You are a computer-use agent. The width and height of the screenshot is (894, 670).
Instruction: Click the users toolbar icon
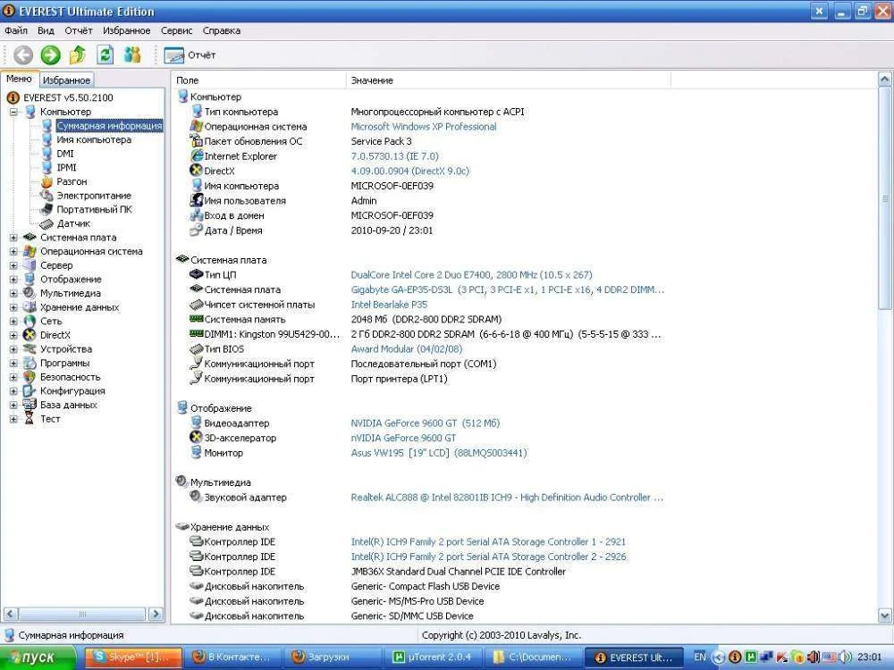(132, 54)
